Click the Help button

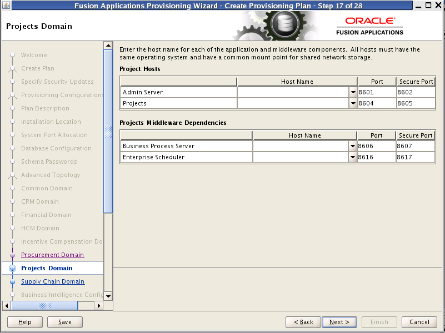24,322
